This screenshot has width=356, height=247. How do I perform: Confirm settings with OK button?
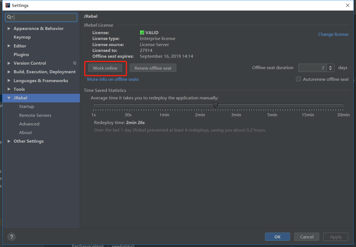point(277,237)
